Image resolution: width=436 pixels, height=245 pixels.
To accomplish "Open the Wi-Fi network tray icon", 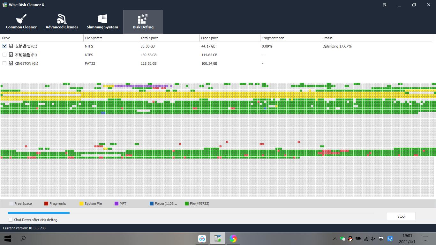I will pyautogui.click(x=366, y=239).
